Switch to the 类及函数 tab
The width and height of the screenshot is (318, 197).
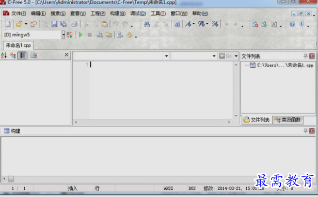pyautogui.click(x=288, y=120)
